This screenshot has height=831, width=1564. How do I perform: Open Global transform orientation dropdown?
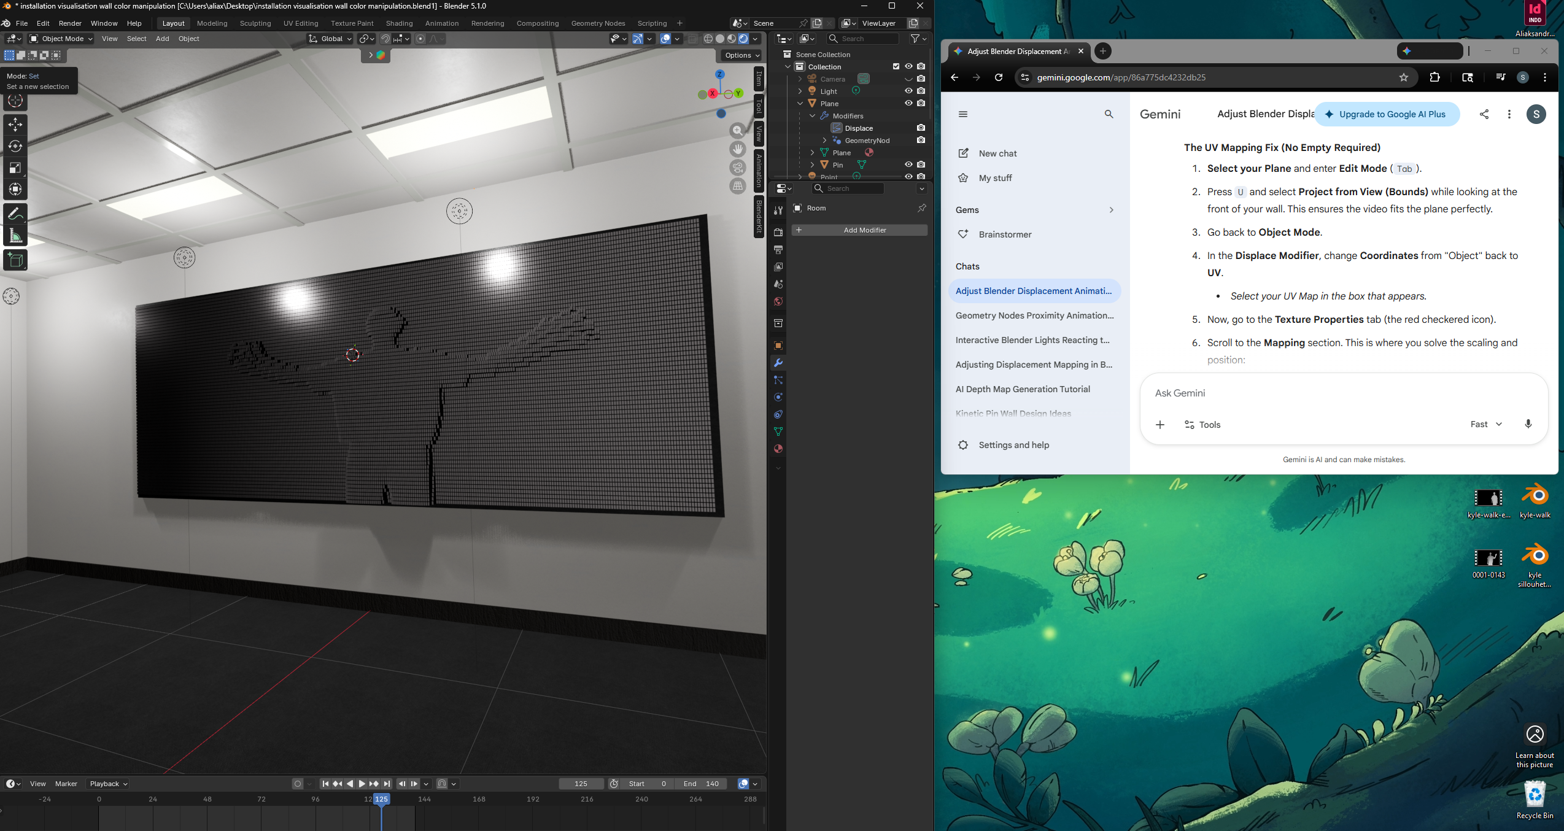click(x=330, y=39)
